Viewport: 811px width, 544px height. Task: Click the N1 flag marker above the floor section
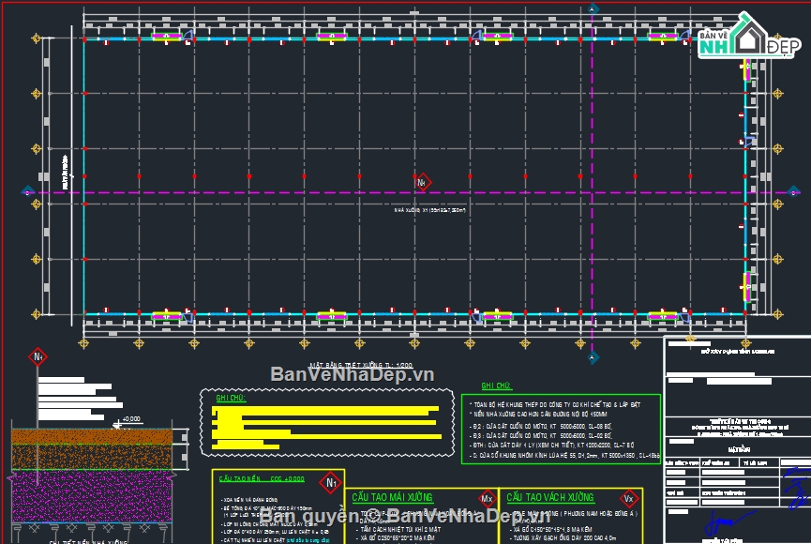click(x=38, y=356)
